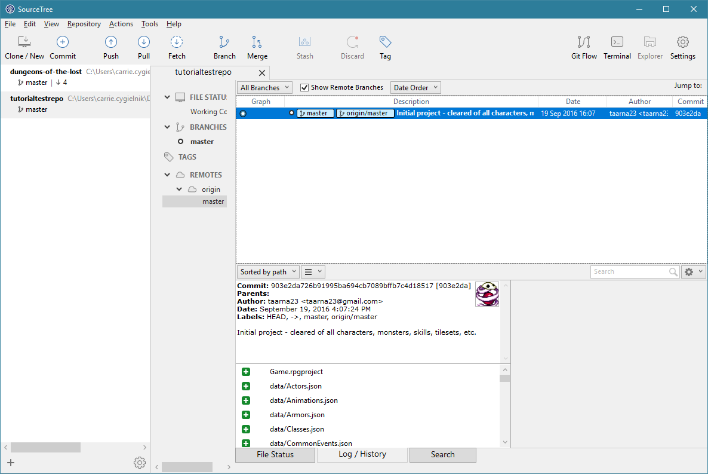Click the commit author avatar image
708x474 pixels.
[487, 294]
